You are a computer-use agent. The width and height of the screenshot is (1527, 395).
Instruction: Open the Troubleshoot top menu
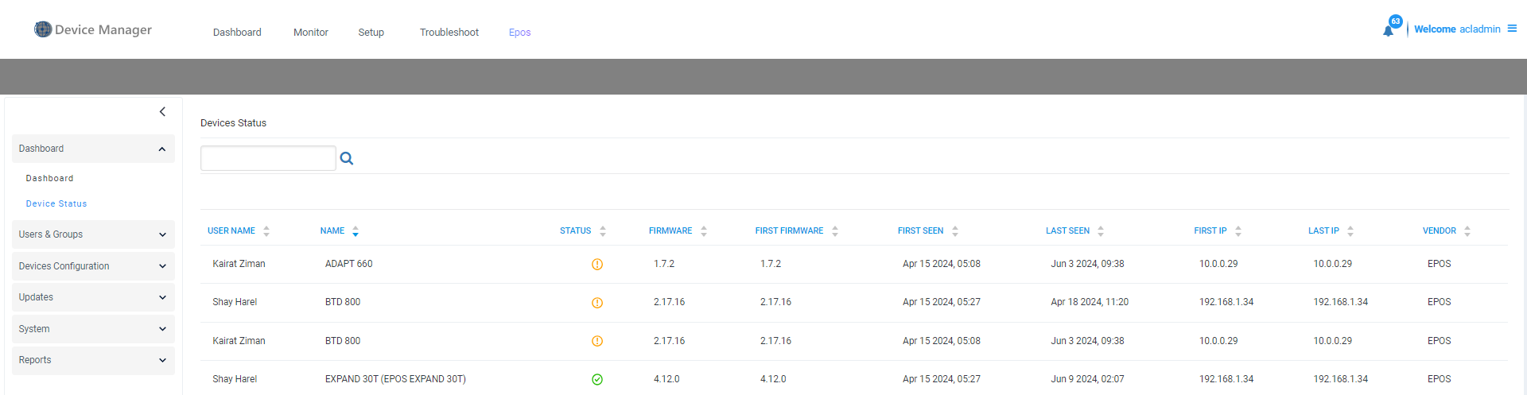point(449,33)
